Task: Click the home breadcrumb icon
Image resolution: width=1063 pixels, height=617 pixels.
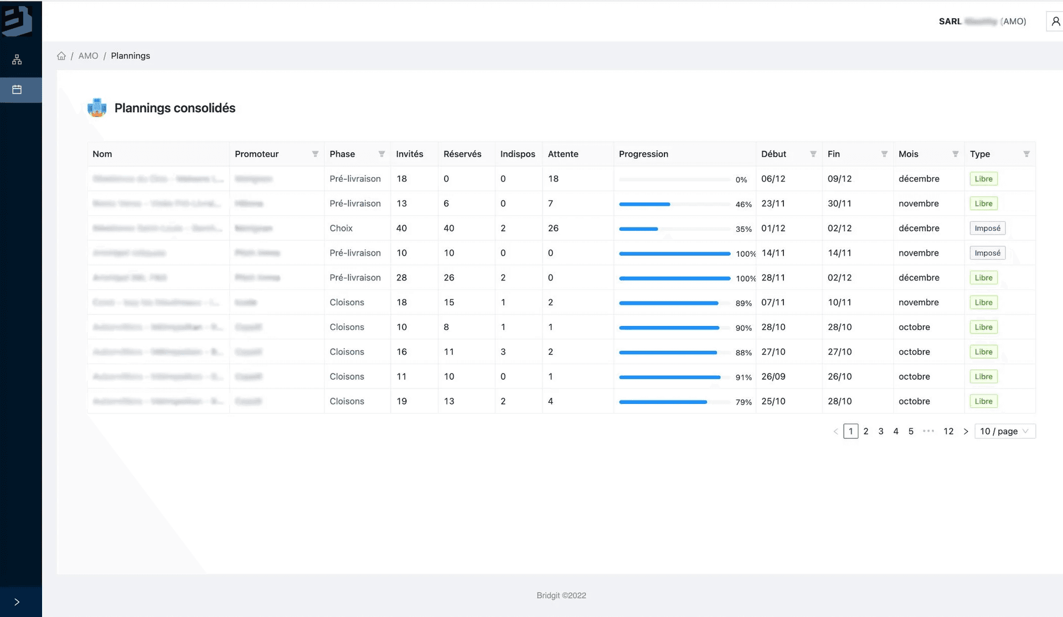Action: [60, 55]
